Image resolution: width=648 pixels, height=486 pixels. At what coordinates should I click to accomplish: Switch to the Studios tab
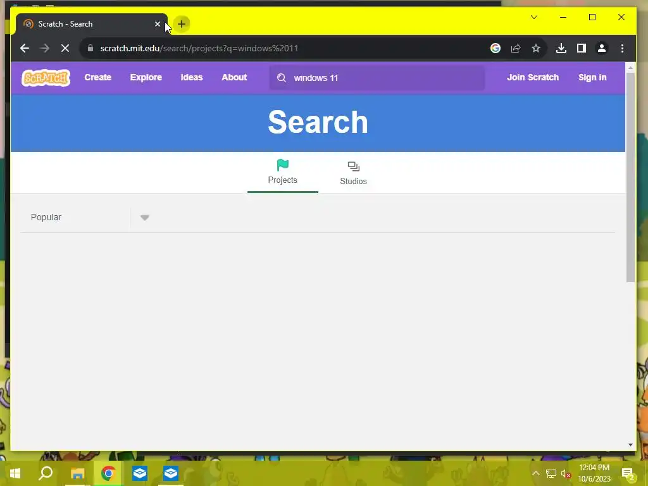(x=353, y=172)
